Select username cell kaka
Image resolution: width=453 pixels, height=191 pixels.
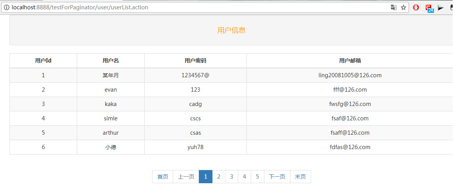tap(111, 104)
